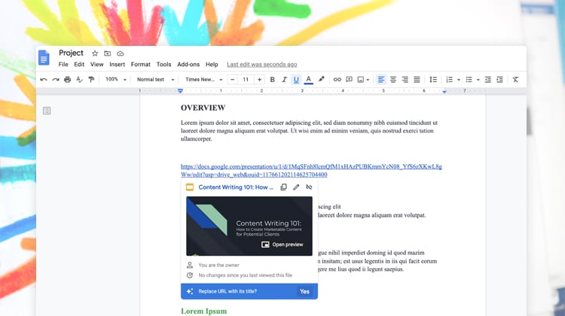Open line spacing options
This screenshot has height=316, width=565.
(433, 80)
